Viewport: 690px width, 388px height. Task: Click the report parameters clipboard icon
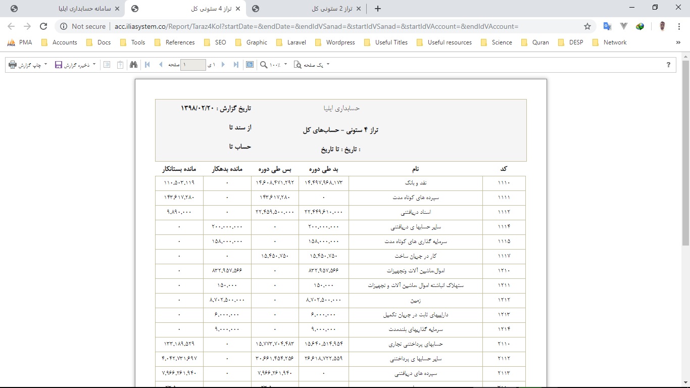(x=119, y=65)
